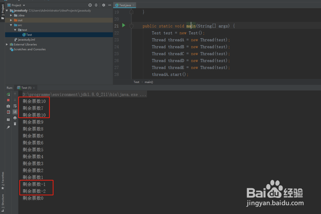
Task: Collapse the test package in Project tree
Action: coord(15,30)
